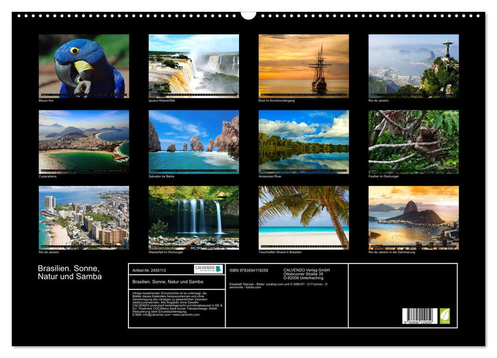Click the green eco leaf logo
The image size is (497, 358).
444,316
